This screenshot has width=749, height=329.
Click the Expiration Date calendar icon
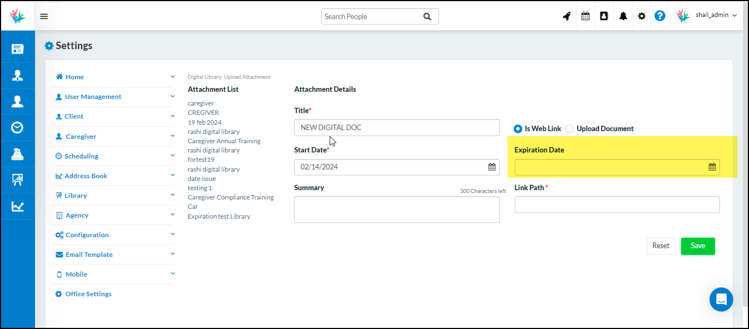coord(712,167)
